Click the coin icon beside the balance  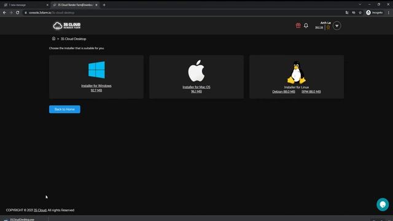pyautogui.click(x=328, y=27)
